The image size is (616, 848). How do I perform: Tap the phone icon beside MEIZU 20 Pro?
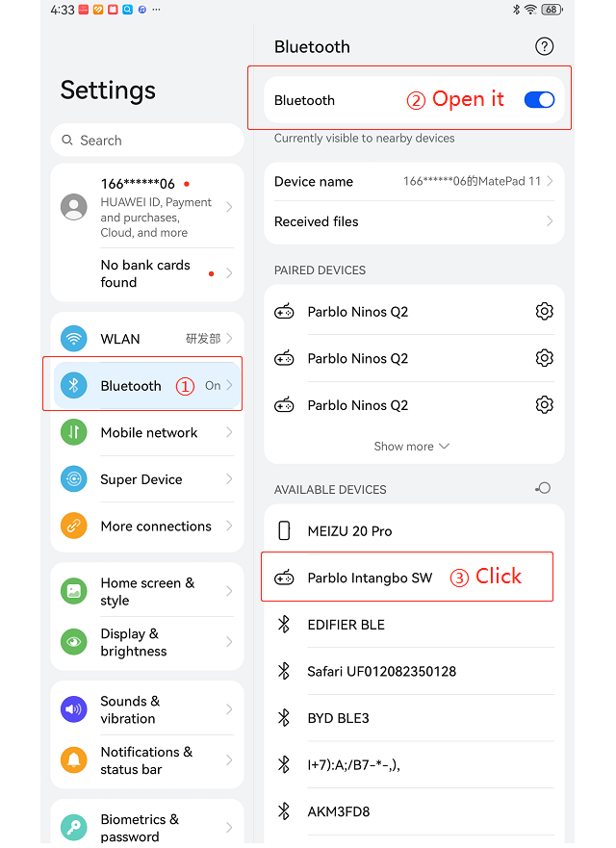point(284,531)
